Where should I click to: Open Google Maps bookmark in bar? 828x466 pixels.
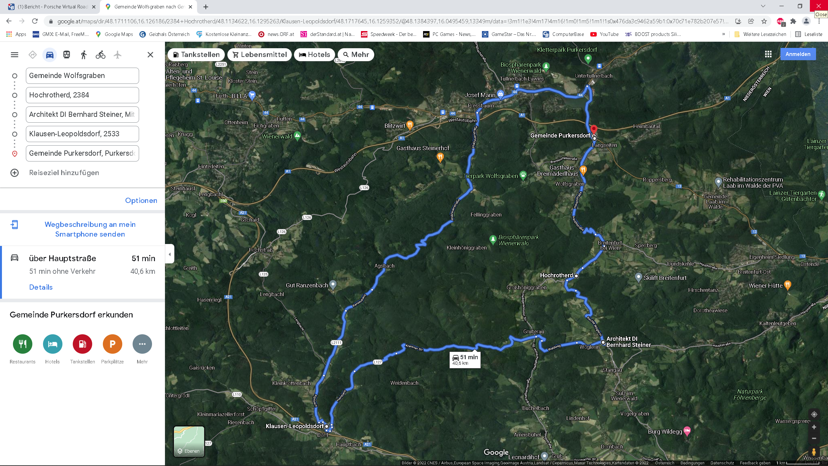(x=114, y=34)
